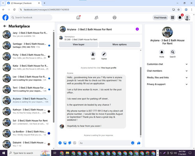Click the Name edit pencil icon
This screenshot has width=195, height=156.
pos(104,54)
